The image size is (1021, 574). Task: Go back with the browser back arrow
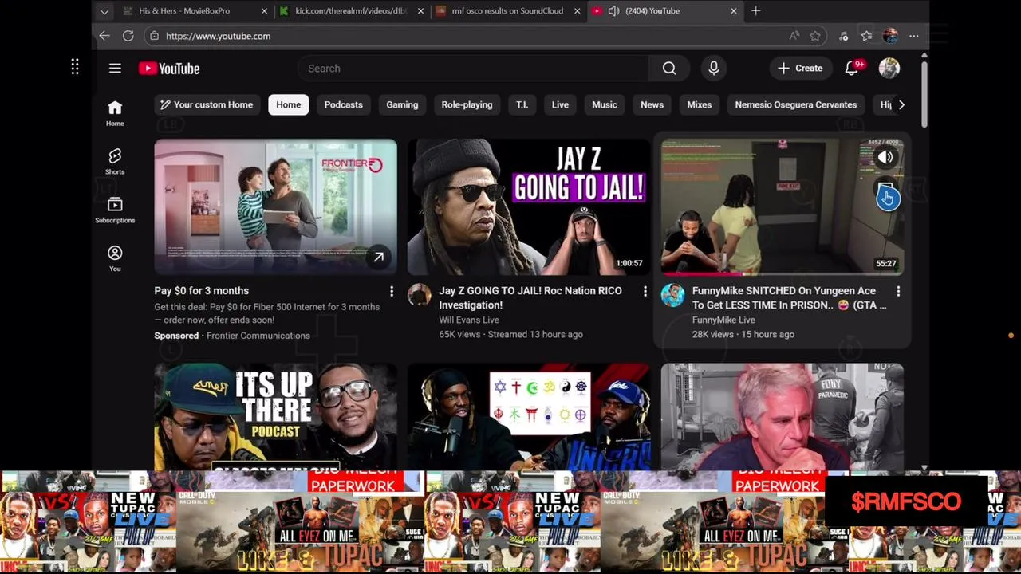[x=104, y=36]
